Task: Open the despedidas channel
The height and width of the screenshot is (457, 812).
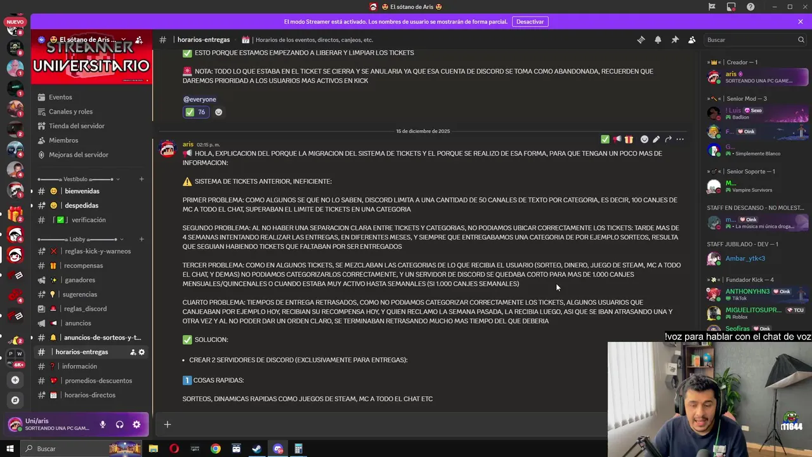Action: pyautogui.click(x=92, y=206)
